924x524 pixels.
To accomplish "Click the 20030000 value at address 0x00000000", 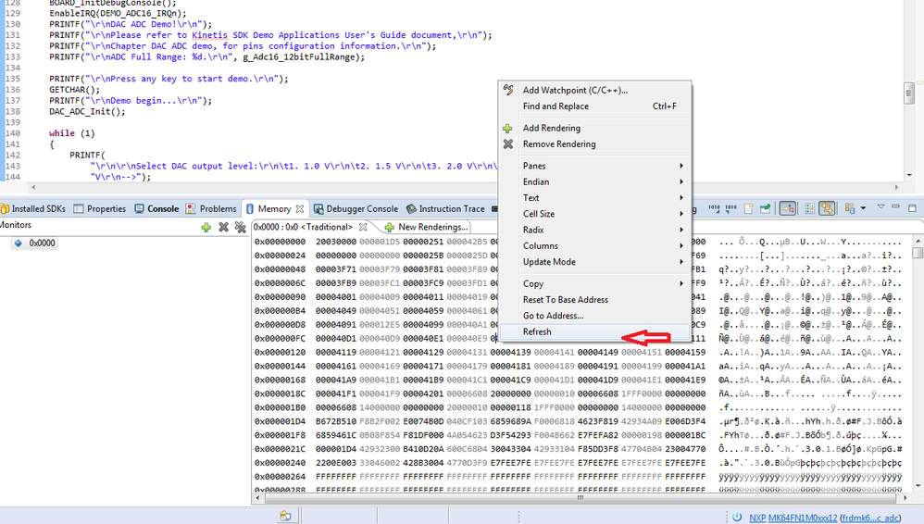I will [336, 242].
